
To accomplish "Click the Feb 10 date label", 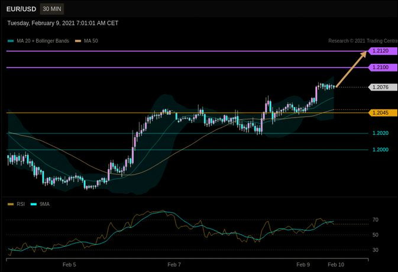I will tap(336, 265).
